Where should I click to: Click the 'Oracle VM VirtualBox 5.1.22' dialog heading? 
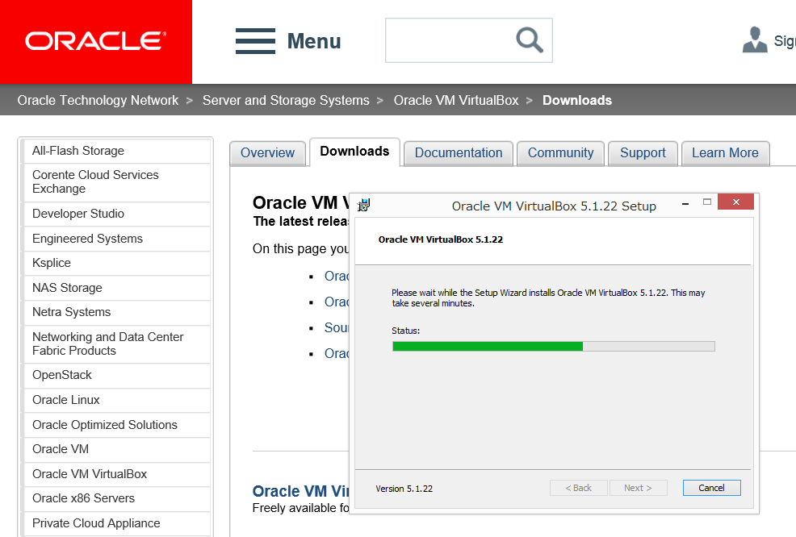[x=441, y=239]
